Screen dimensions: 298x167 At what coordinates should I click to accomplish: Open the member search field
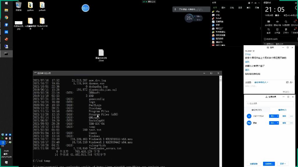click(x=269, y=104)
